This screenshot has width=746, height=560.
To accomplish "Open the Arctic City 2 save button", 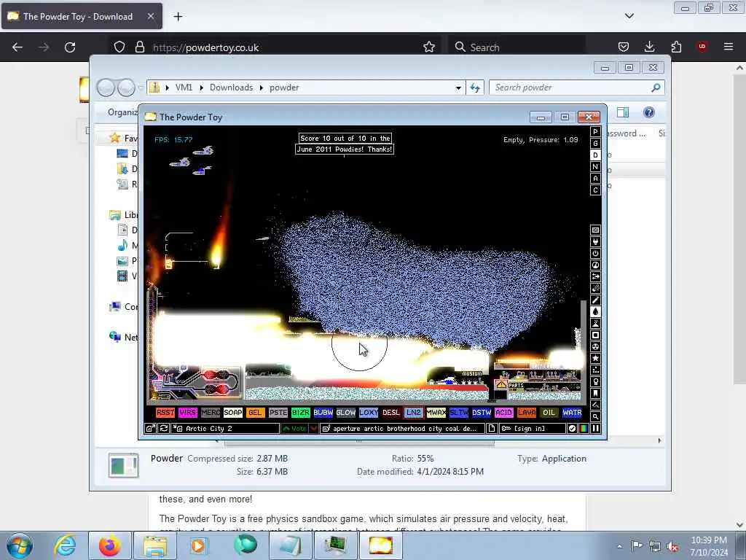I will coord(226,429).
